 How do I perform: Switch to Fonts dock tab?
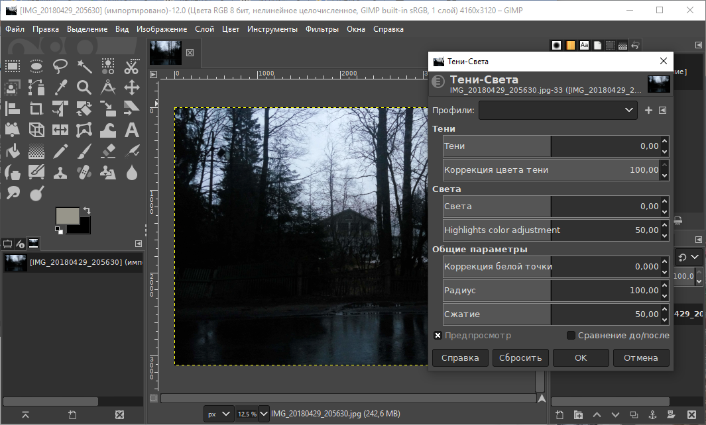584,45
